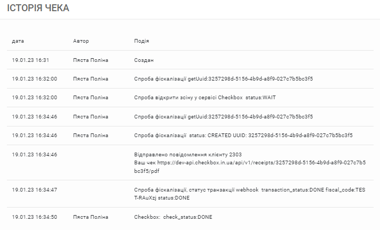Select author Пяста Поліна in last row

pyautogui.click(x=91, y=217)
